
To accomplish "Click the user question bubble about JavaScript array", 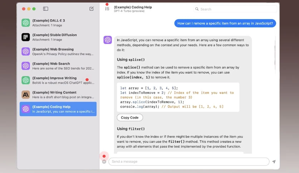I will [225, 23].
